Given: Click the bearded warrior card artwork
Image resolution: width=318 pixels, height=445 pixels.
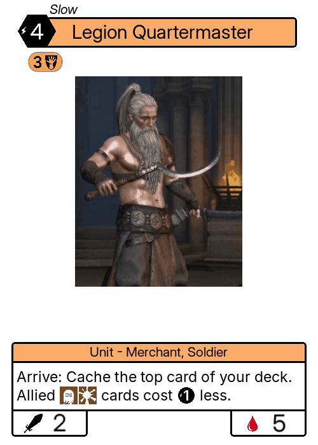Looking at the screenshot, I should 158,181.
